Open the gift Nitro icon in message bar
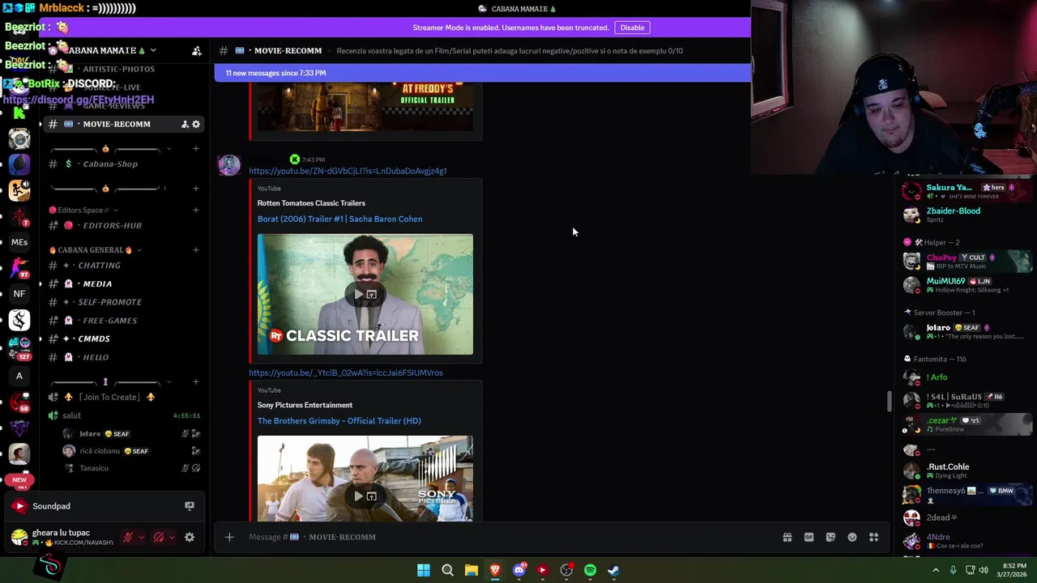The width and height of the screenshot is (1037, 583). 787,537
